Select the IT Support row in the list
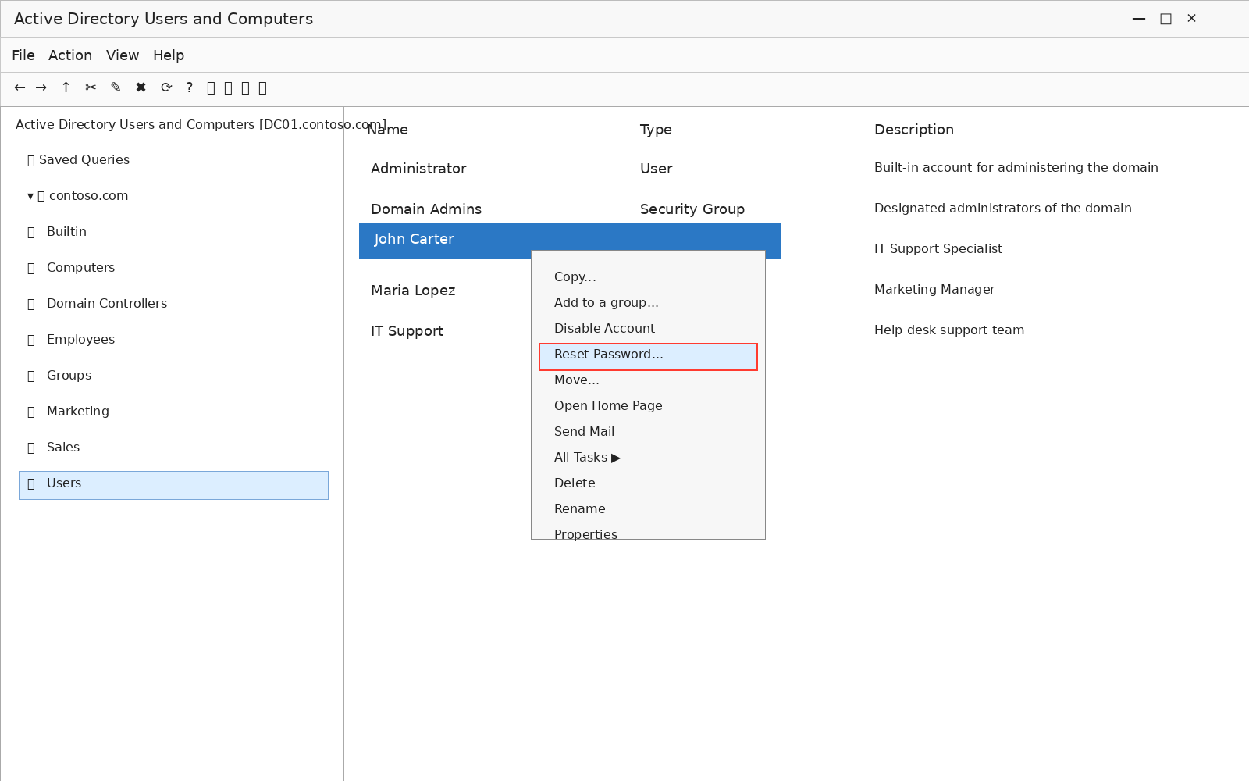 pos(407,331)
